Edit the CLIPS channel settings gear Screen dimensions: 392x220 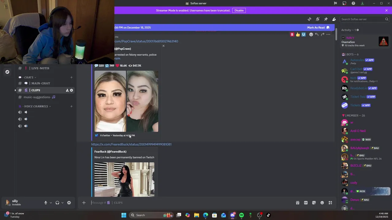coord(71,90)
